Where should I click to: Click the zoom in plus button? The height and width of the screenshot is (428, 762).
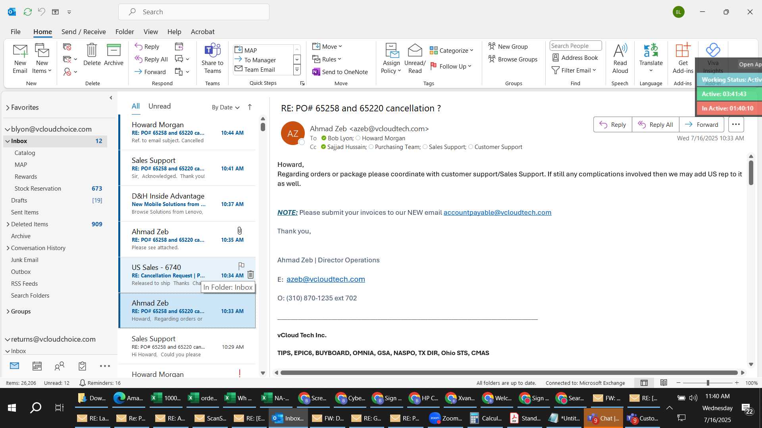pyautogui.click(x=737, y=383)
